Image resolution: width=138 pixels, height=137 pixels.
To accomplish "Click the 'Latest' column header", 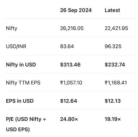I will click(x=112, y=10).
